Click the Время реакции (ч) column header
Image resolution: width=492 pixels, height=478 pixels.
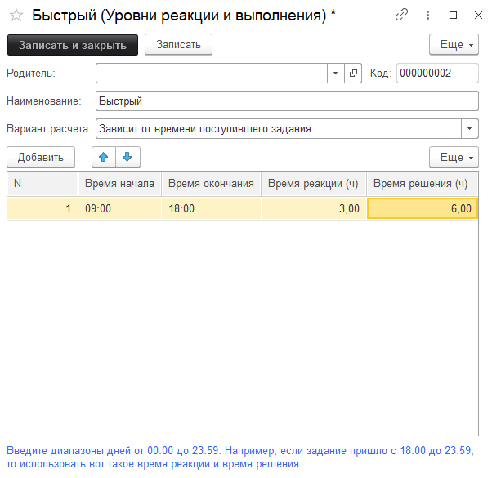pos(314,184)
